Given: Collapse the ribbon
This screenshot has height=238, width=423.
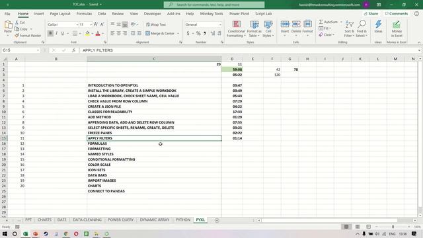Looking at the screenshot, I should click(x=419, y=42).
